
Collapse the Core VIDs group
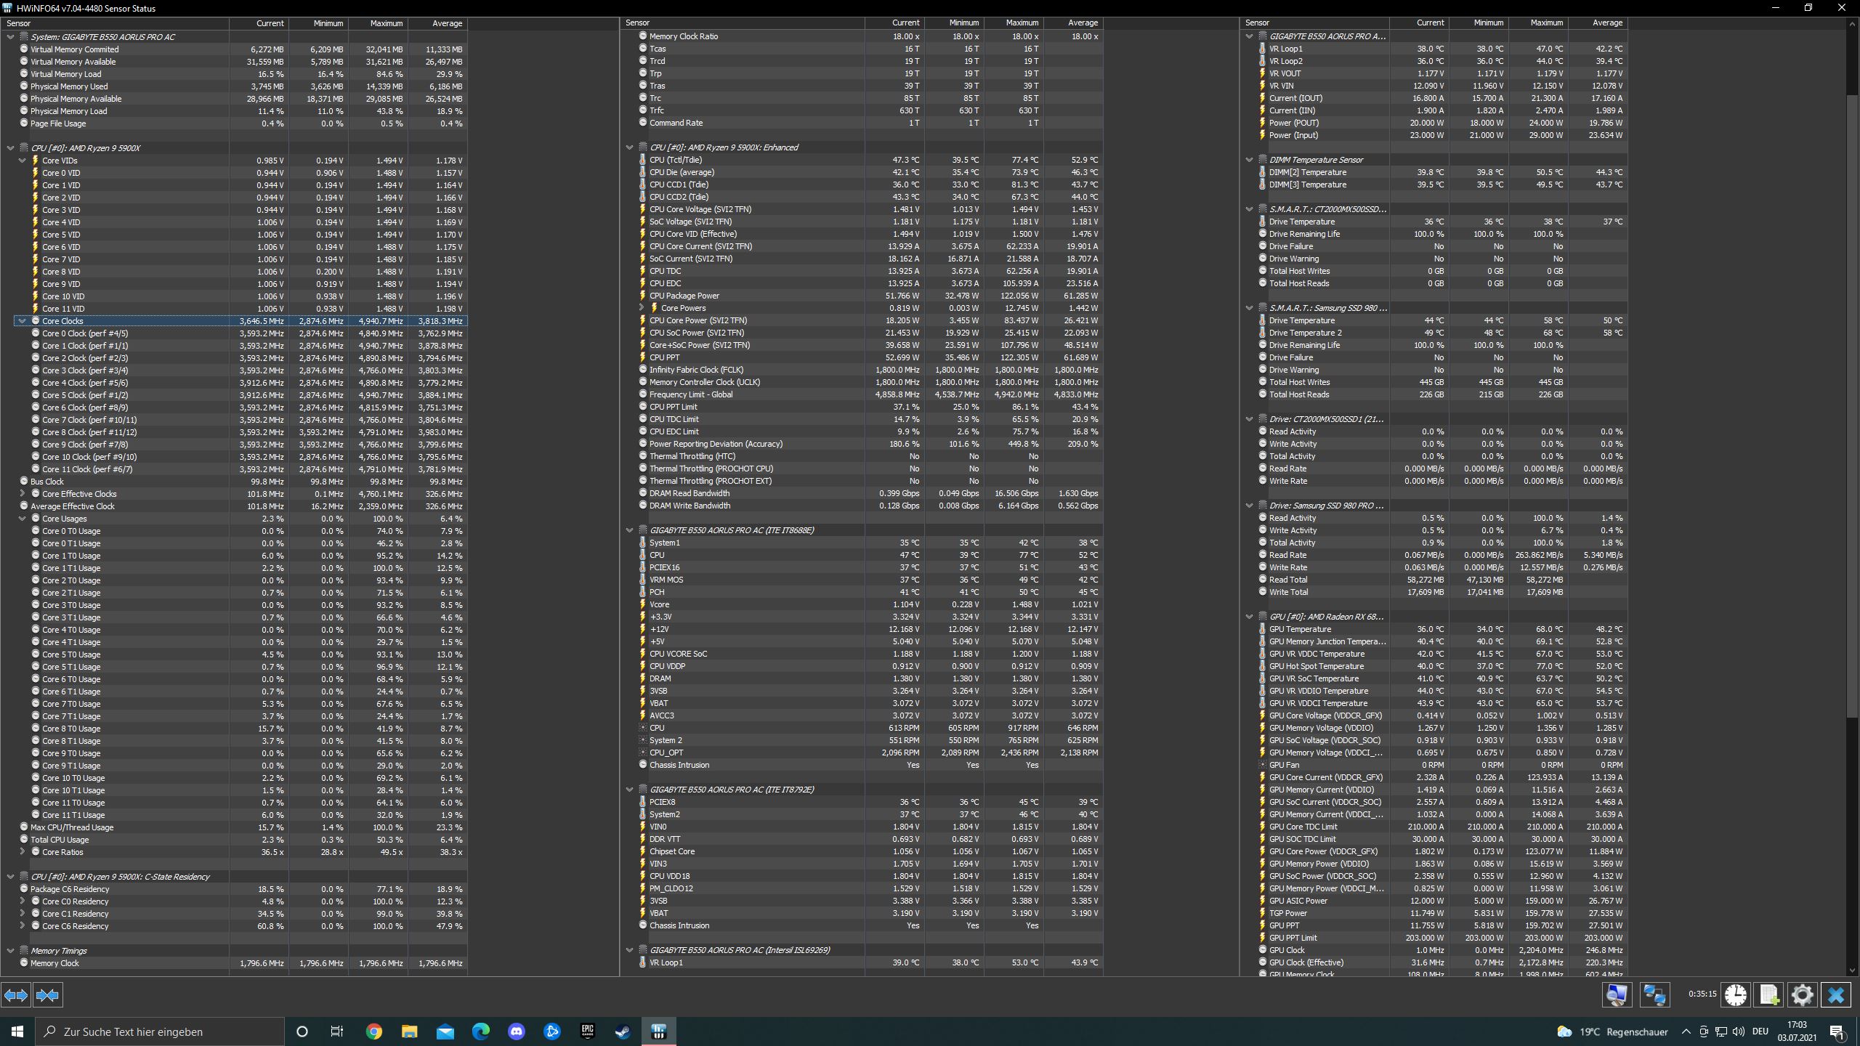click(x=23, y=161)
